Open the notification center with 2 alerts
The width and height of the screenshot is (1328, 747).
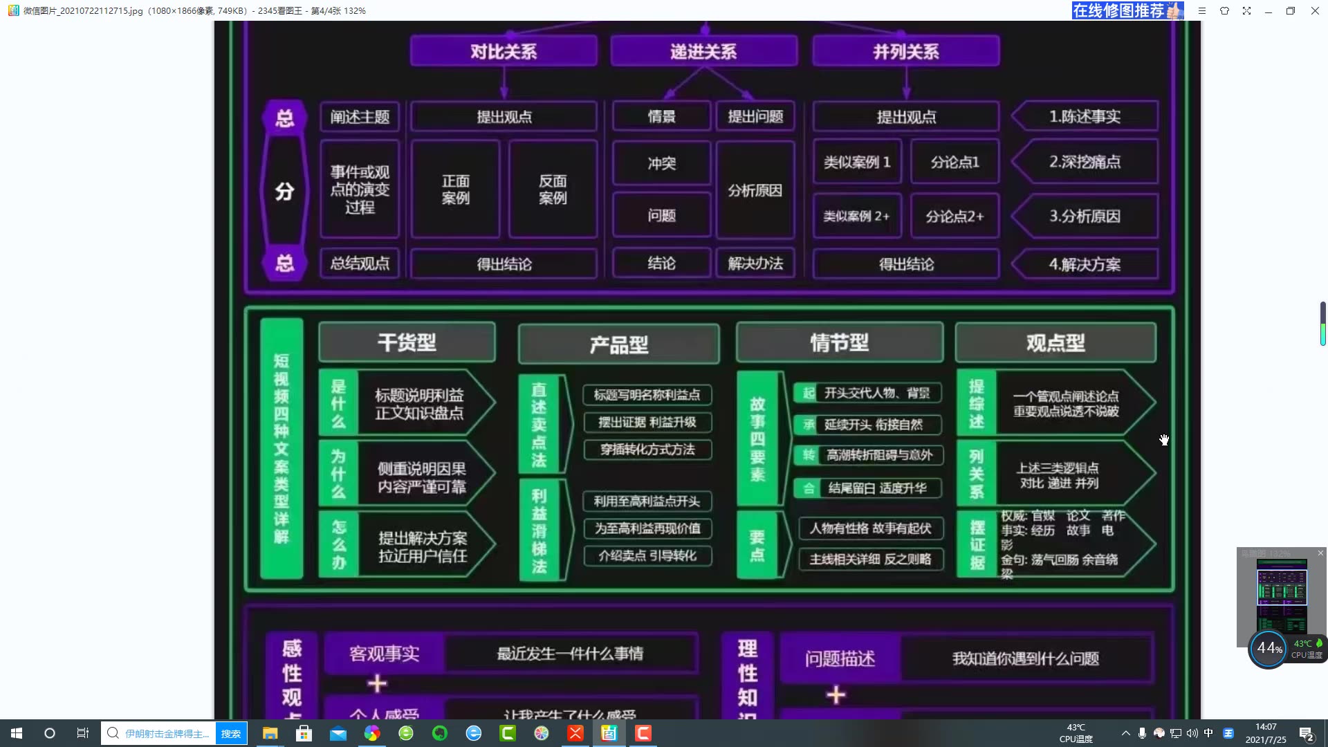pos(1306,734)
